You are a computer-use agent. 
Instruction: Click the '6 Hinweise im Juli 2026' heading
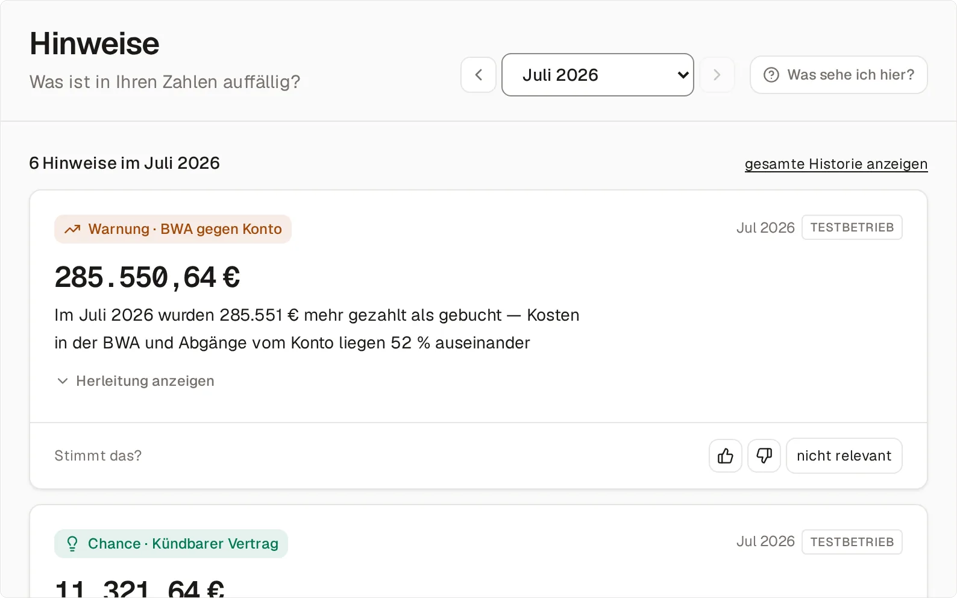[125, 163]
